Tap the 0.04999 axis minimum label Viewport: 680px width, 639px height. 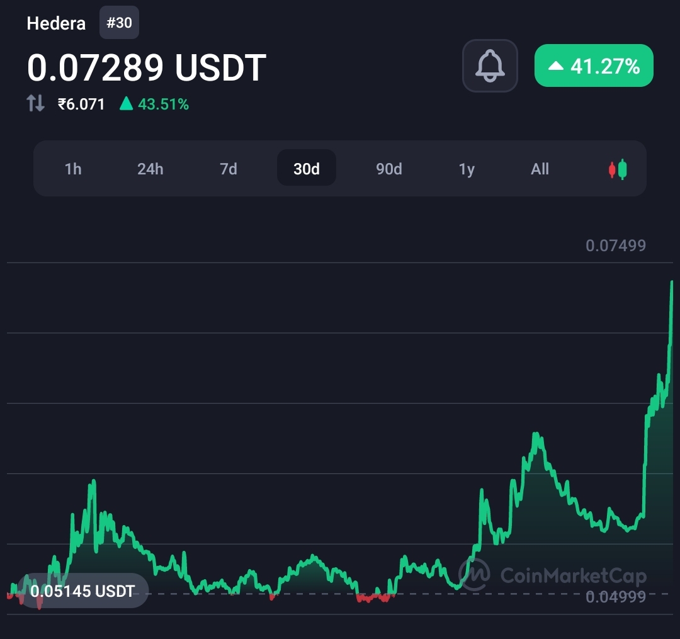pos(615,597)
